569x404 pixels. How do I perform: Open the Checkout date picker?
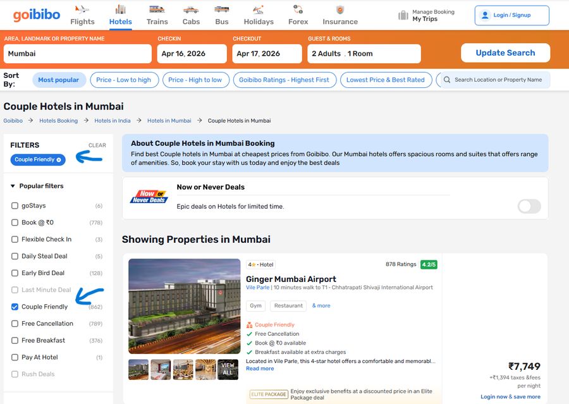pos(267,54)
